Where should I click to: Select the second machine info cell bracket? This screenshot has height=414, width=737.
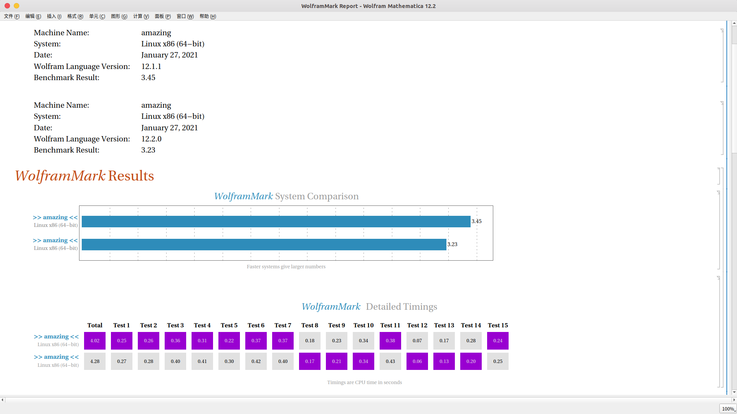point(722,128)
